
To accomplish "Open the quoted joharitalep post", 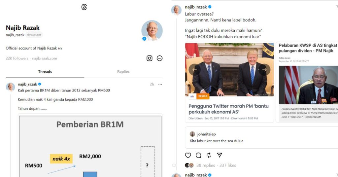I will coord(261,138).
